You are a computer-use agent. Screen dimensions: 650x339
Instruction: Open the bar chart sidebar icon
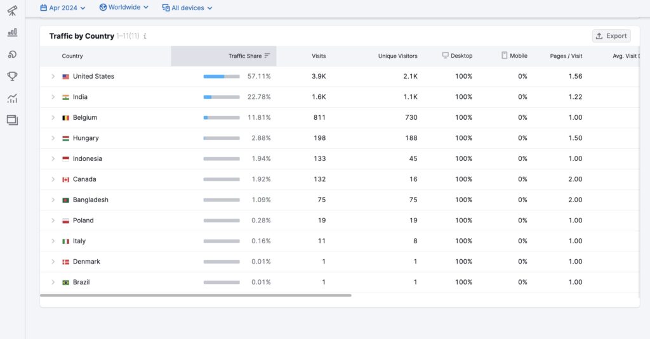[12, 32]
